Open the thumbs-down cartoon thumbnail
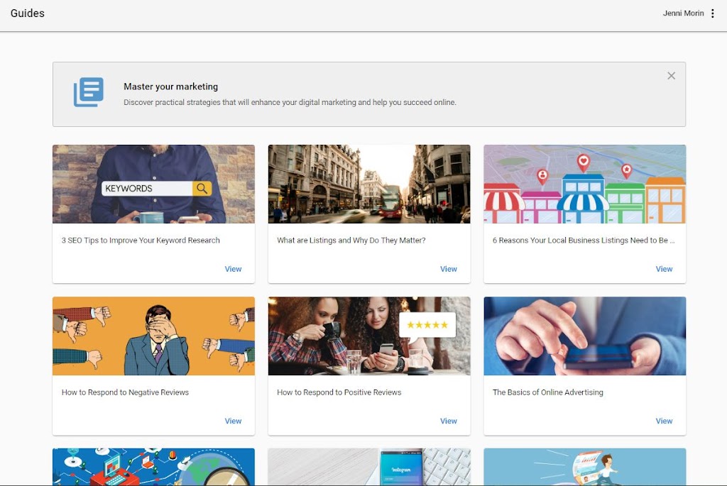 (153, 336)
